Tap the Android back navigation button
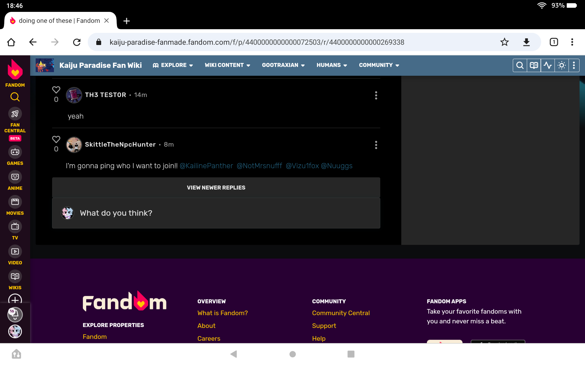The image size is (585, 365). (234, 354)
